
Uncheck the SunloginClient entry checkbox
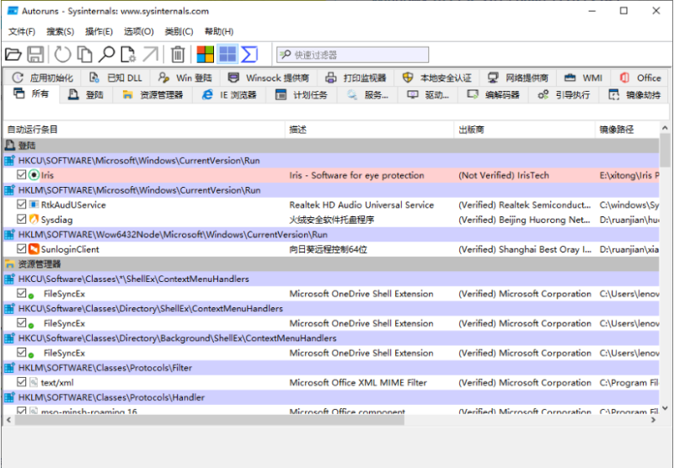[x=22, y=248]
